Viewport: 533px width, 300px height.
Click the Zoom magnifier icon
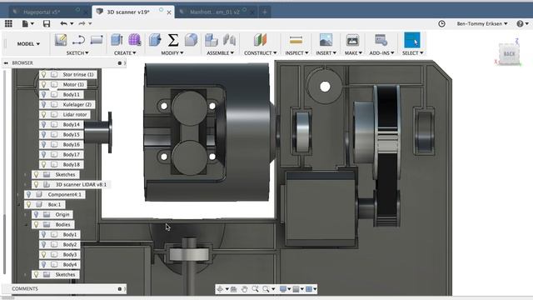pyautogui.click(x=256, y=289)
